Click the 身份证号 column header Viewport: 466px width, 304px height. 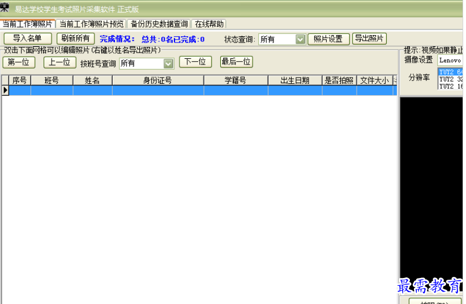158,80
